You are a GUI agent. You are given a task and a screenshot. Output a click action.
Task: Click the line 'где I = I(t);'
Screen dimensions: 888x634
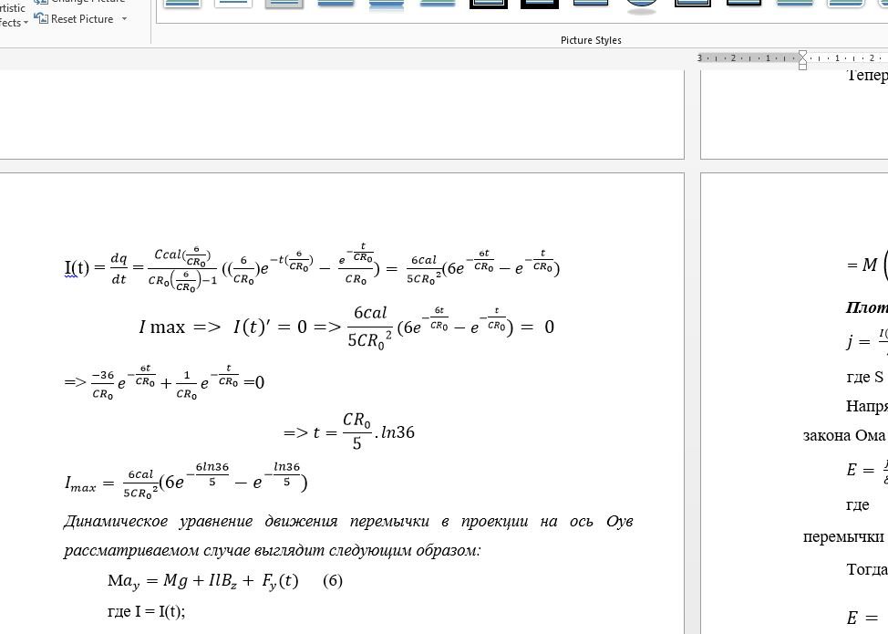coord(146,611)
